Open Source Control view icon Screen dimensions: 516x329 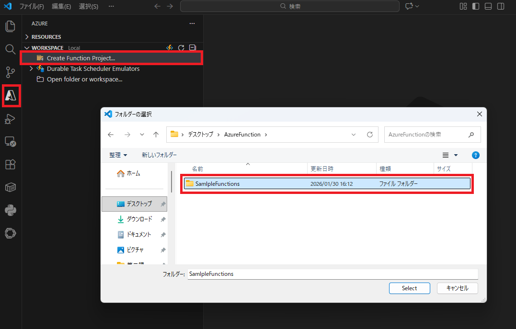point(10,72)
